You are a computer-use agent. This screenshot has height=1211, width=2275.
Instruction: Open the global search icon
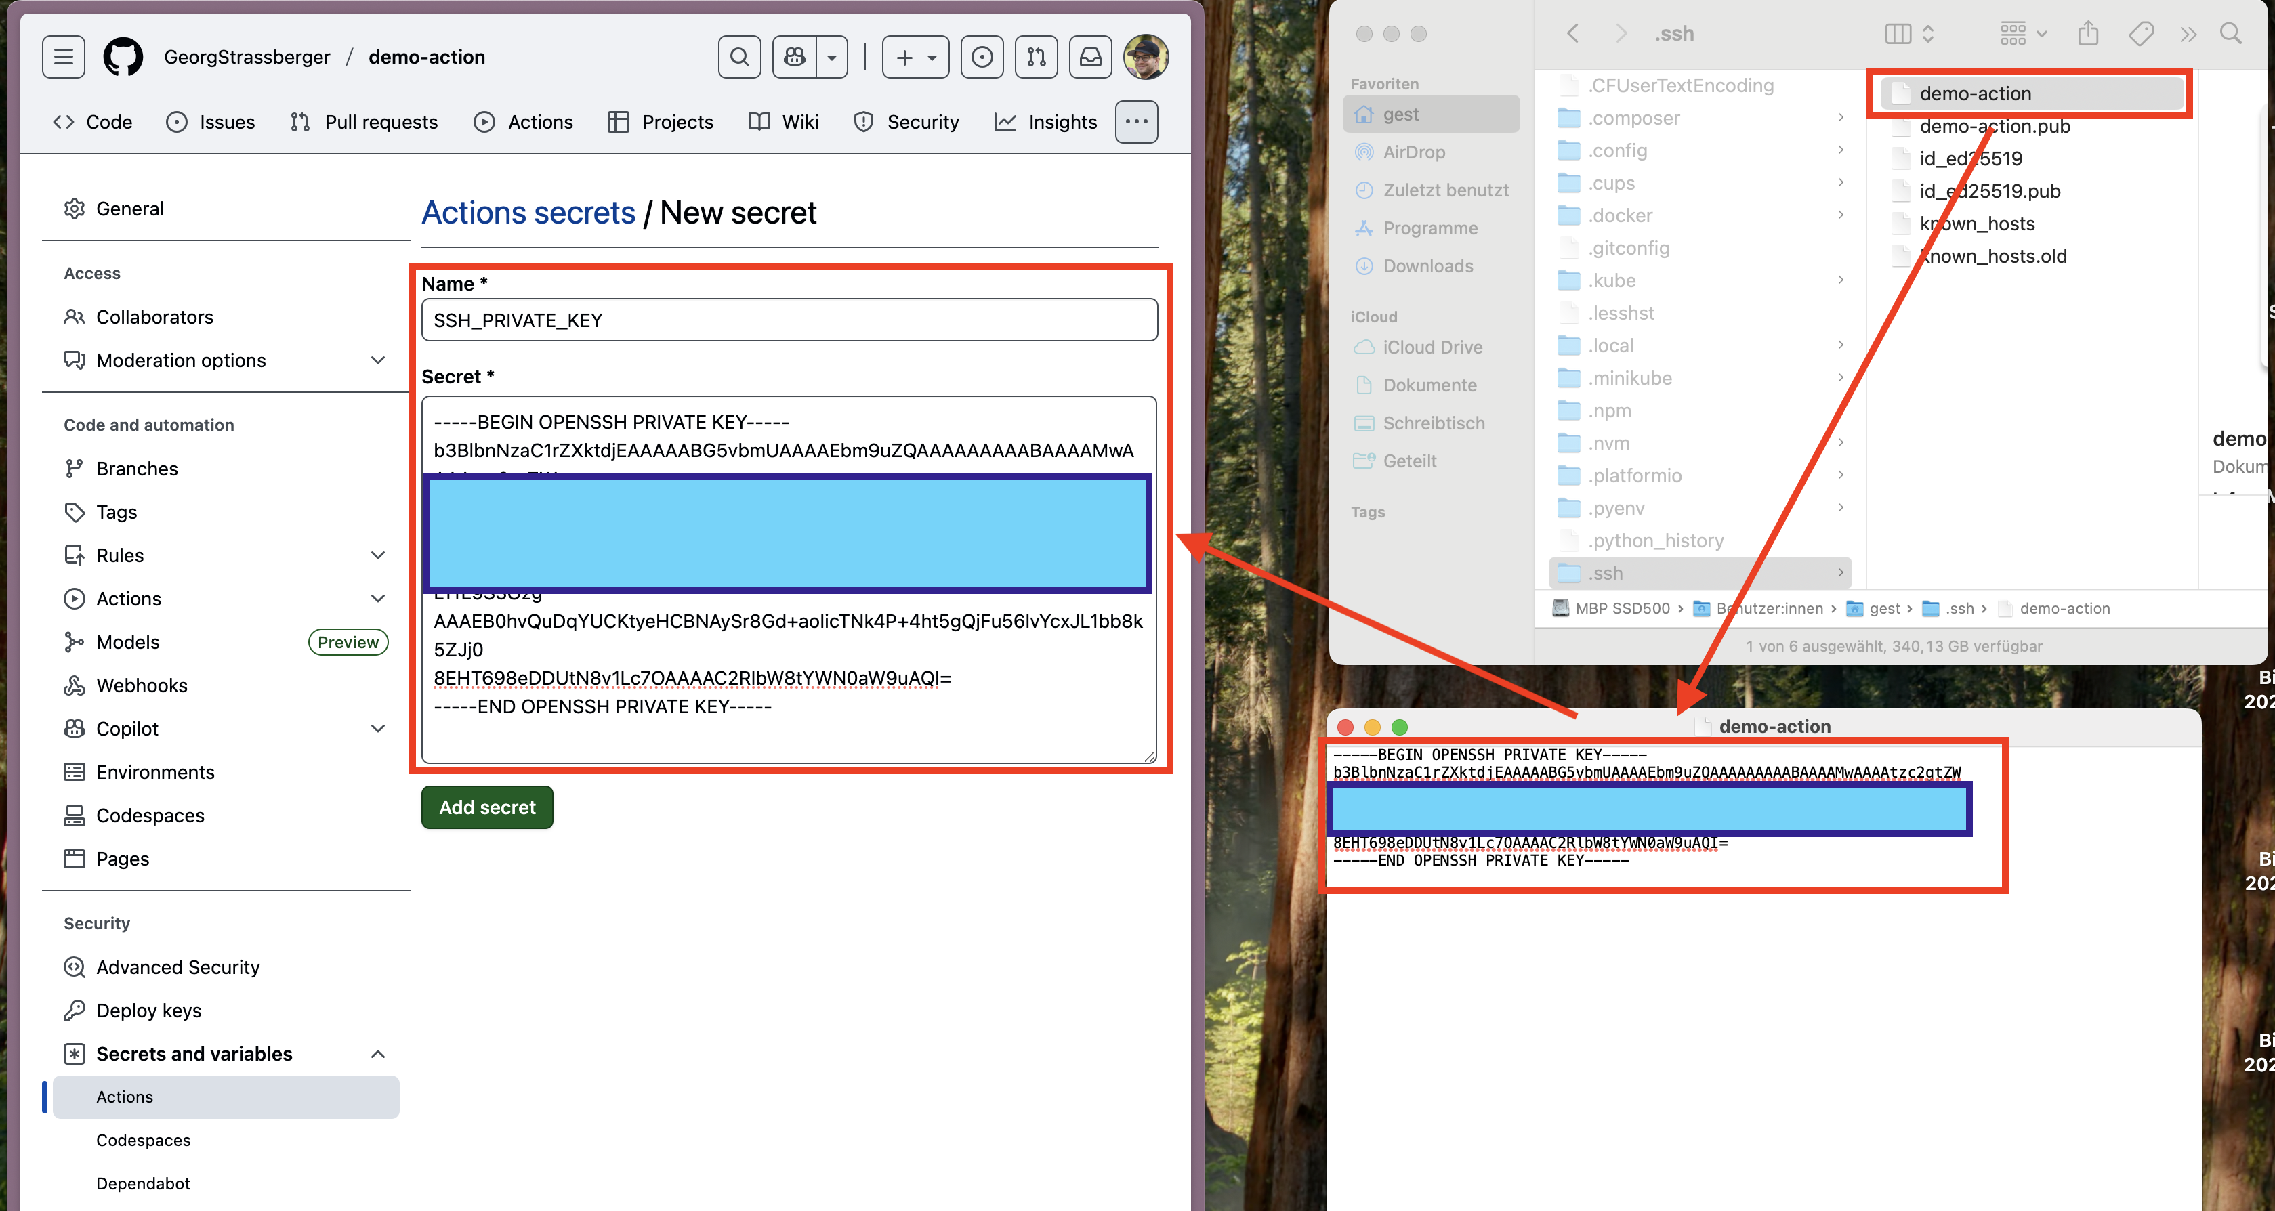(x=739, y=56)
